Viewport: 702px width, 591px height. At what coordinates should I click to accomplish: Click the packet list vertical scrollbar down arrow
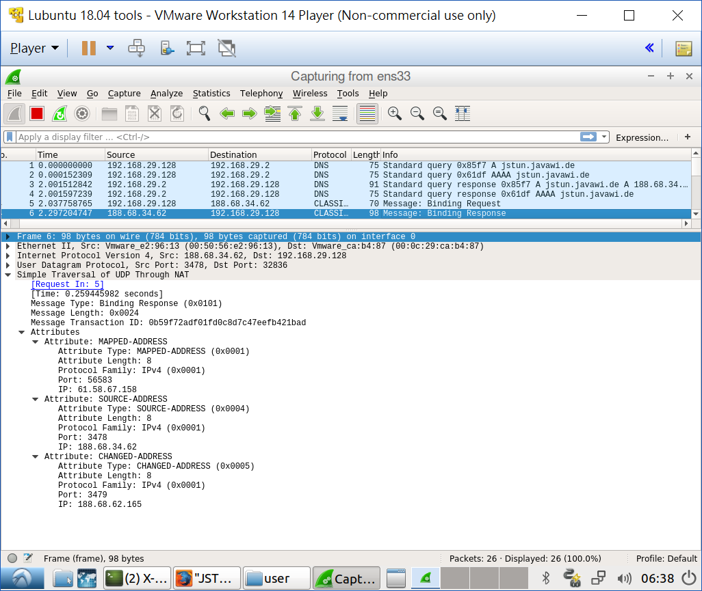(x=696, y=214)
